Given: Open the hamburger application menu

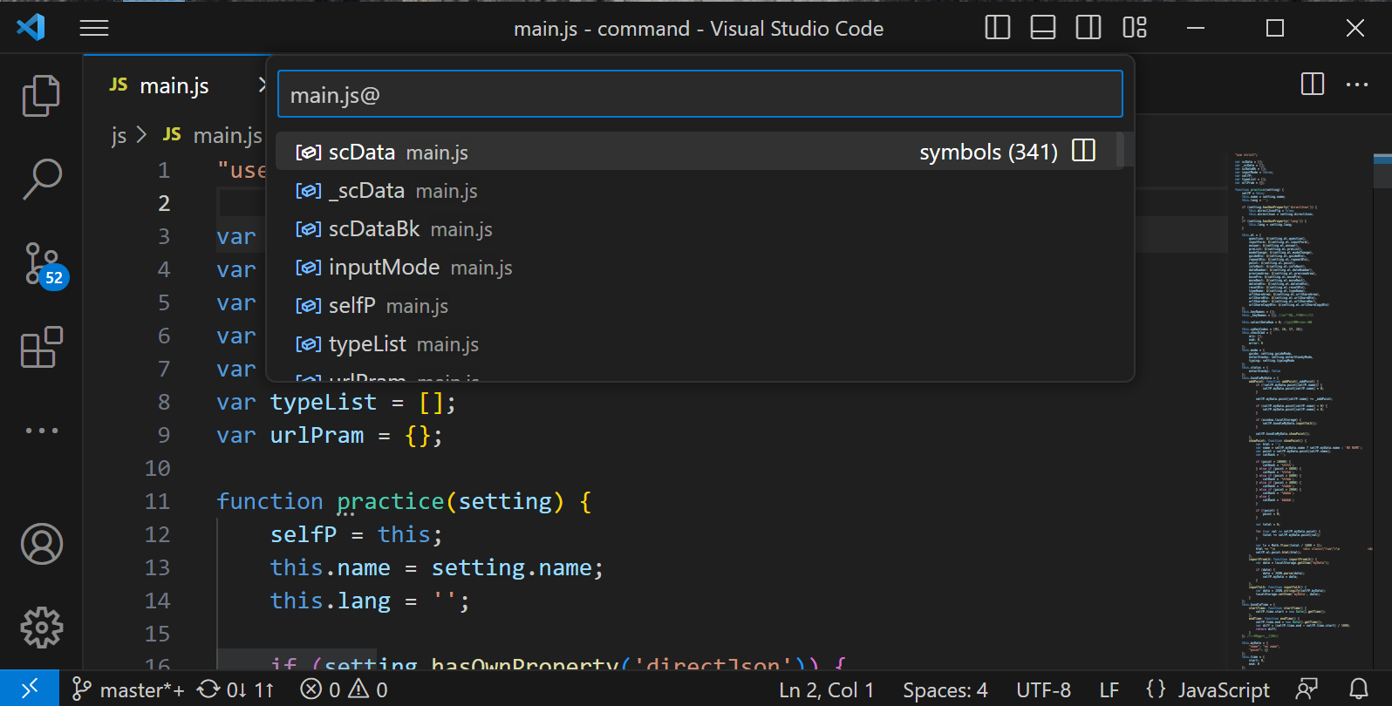Looking at the screenshot, I should (94, 29).
